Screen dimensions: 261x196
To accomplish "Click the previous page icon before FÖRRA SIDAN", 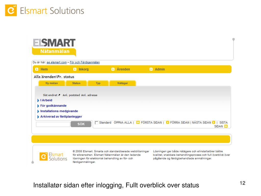I will 168,122.
